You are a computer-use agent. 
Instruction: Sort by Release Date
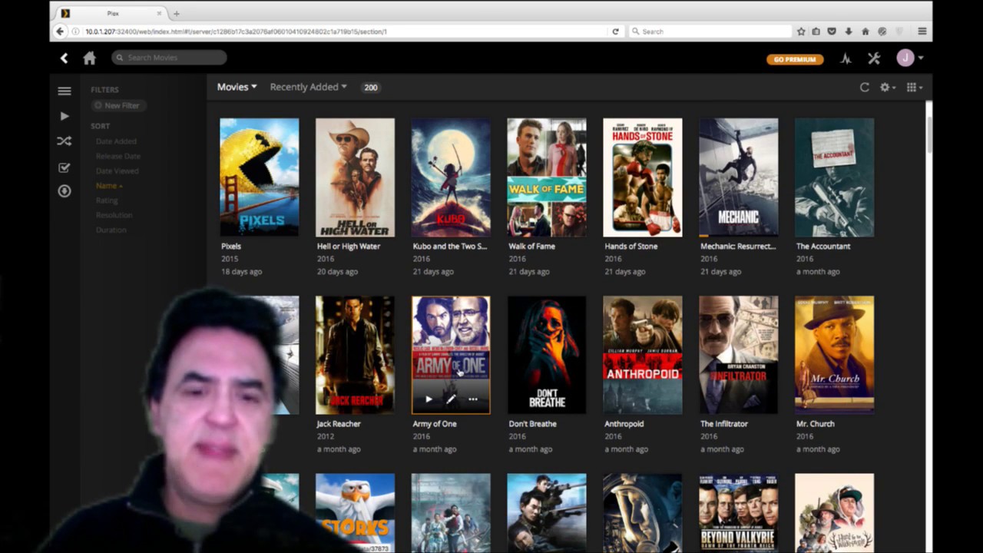pos(118,156)
